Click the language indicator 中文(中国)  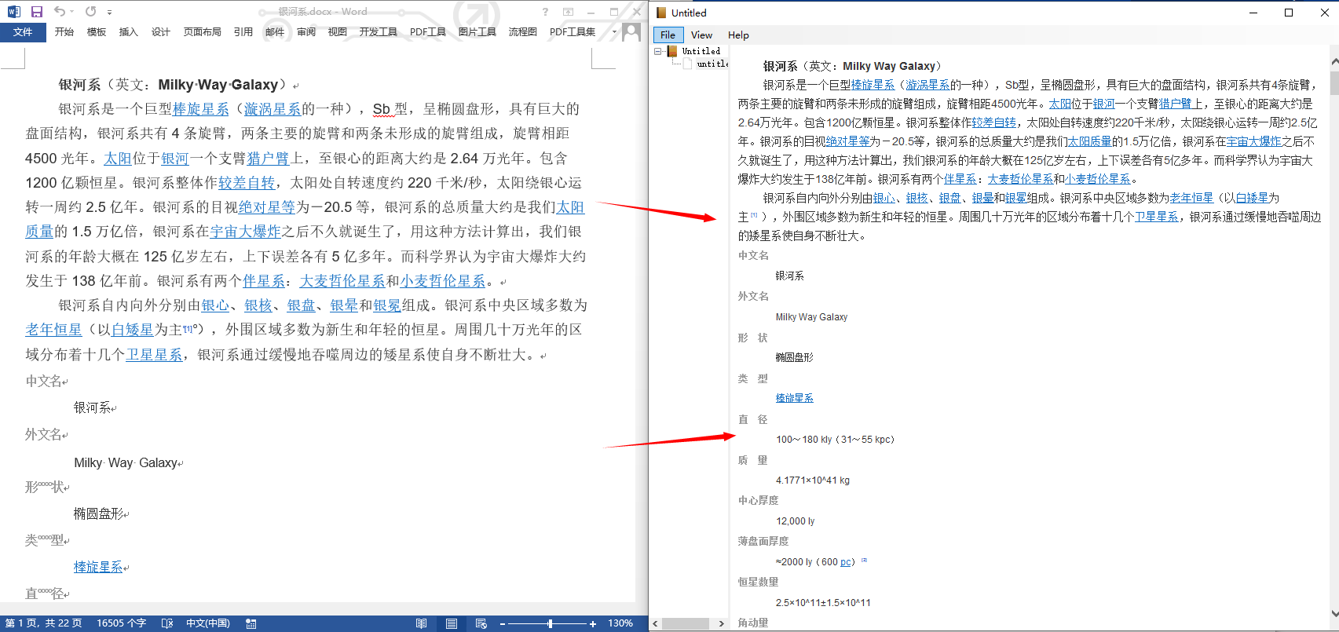coord(208,623)
